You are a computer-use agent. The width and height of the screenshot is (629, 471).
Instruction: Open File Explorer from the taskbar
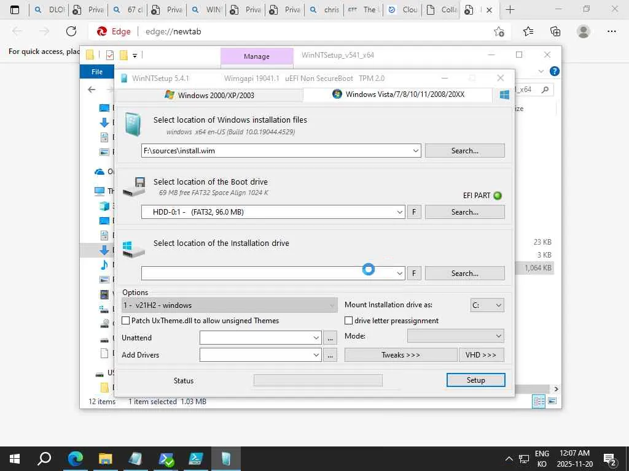(x=105, y=459)
